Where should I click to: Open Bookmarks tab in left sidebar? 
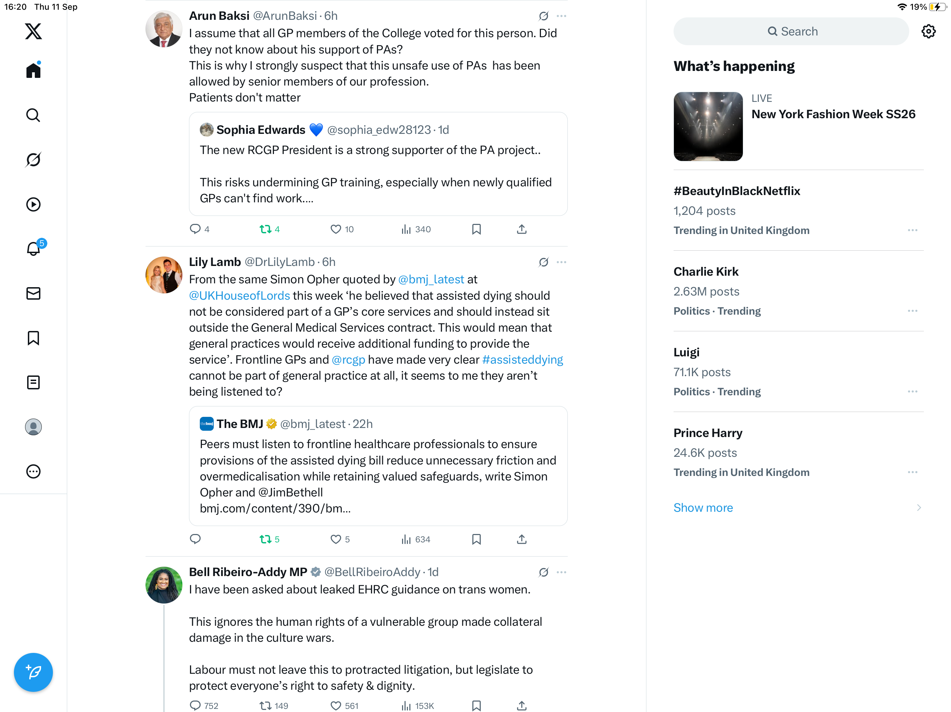click(33, 338)
